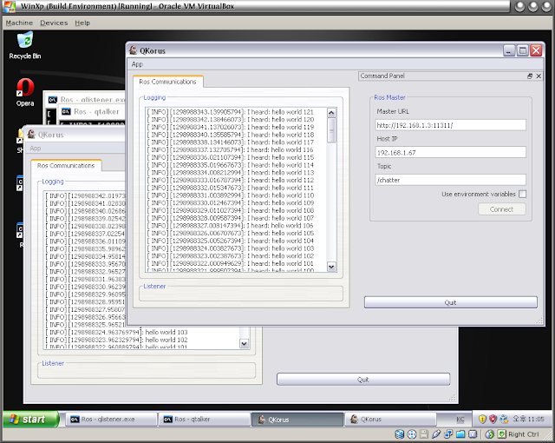This screenshot has width=555, height=443.
Task: Maximize the front QKorus window
Action: pos(523,50)
